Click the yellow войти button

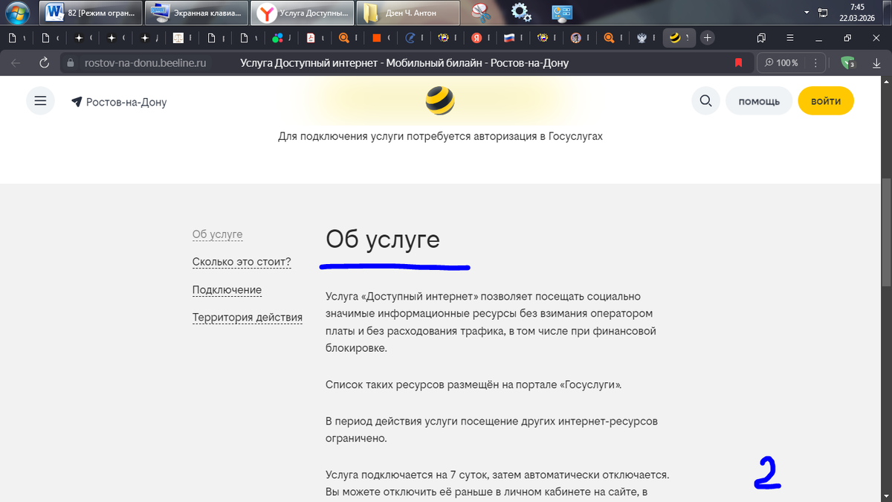pyautogui.click(x=825, y=99)
